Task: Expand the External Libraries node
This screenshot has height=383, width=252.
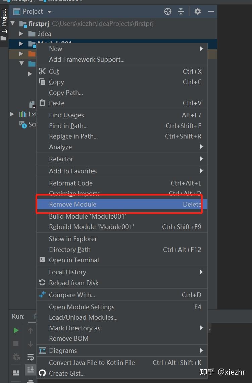Action: coord(12,114)
